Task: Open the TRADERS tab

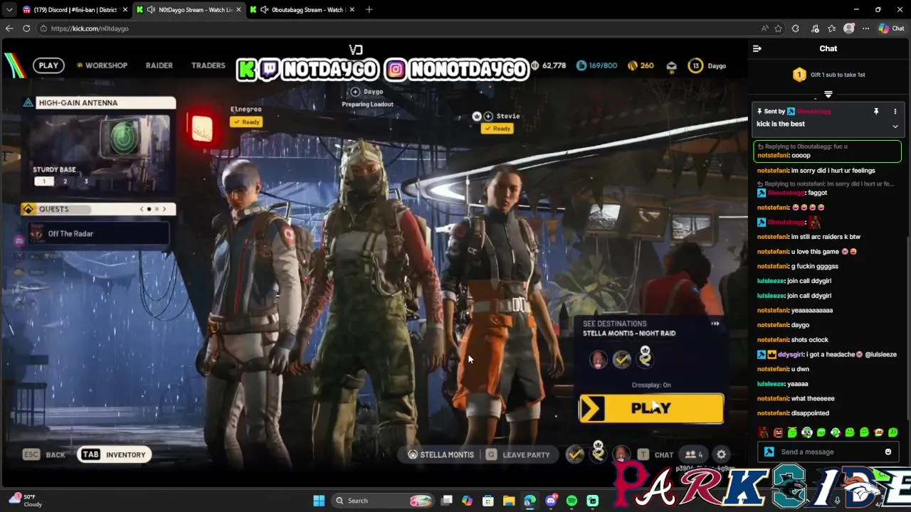Action: (208, 65)
